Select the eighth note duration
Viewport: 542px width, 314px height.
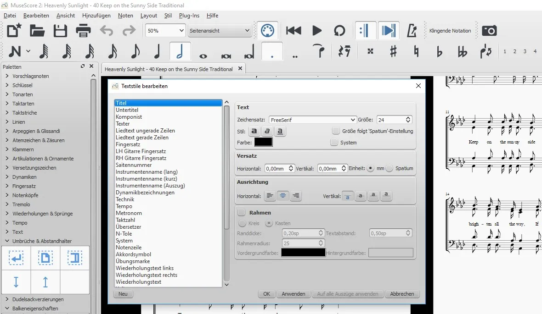(x=135, y=51)
